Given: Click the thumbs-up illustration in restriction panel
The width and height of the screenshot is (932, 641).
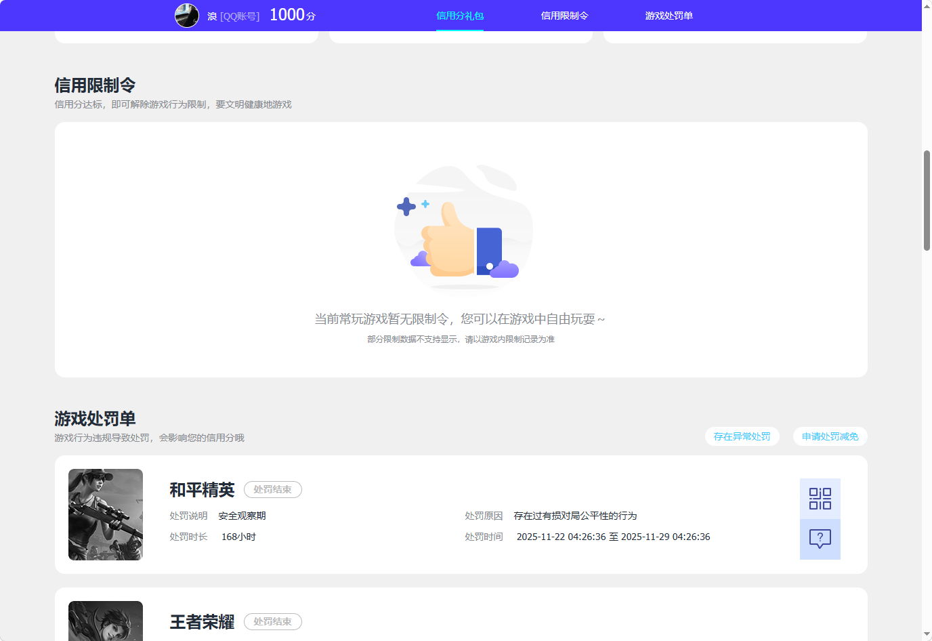Looking at the screenshot, I should point(464,229).
